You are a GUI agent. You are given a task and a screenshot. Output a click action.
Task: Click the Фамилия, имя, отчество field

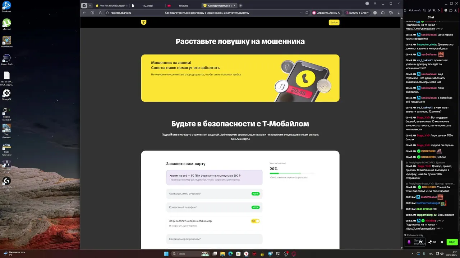pyautogui.click(x=214, y=193)
